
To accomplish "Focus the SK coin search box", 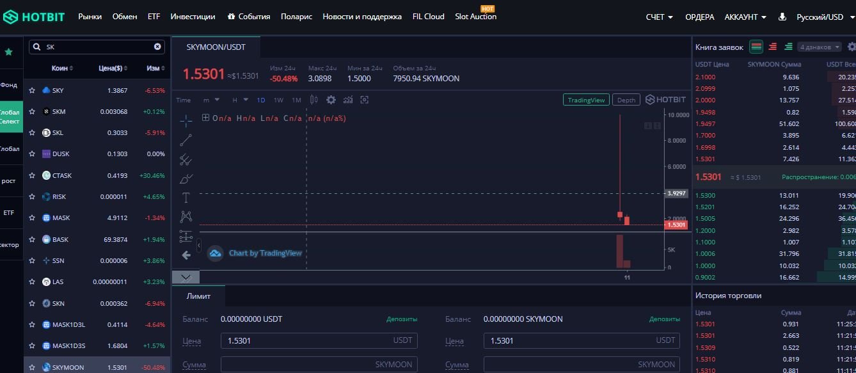I will [97, 47].
